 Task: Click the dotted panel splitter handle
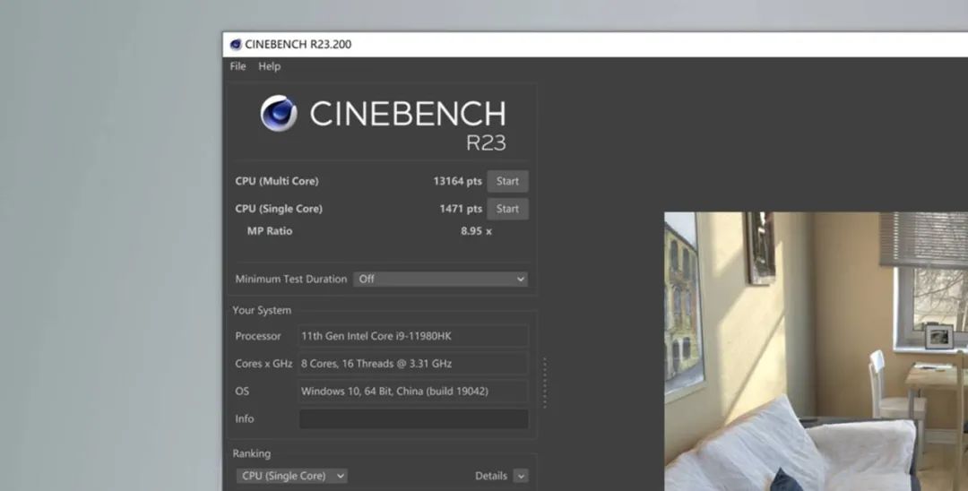(x=545, y=383)
